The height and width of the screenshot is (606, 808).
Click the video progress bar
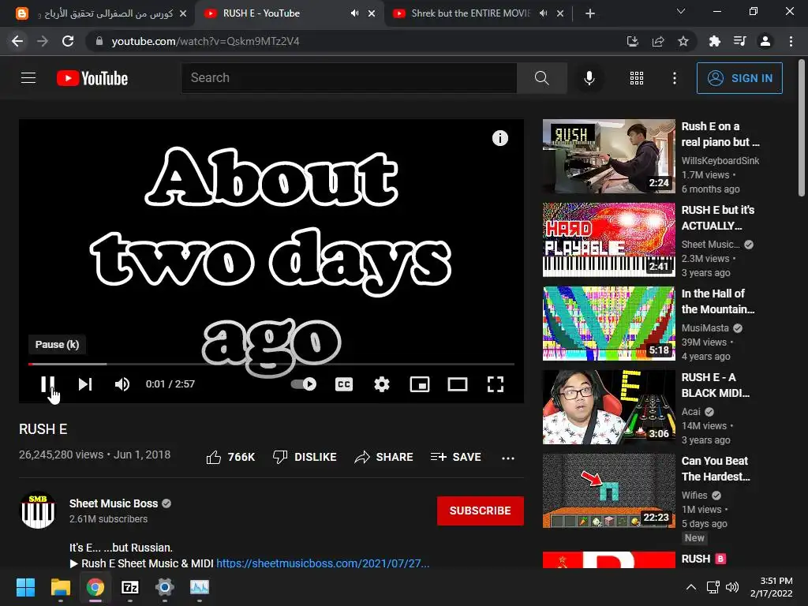pyautogui.click(x=271, y=364)
